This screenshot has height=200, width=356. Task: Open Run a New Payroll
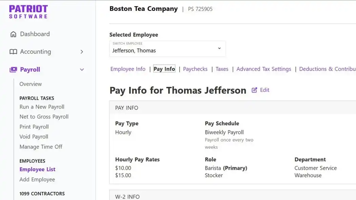(x=42, y=107)
